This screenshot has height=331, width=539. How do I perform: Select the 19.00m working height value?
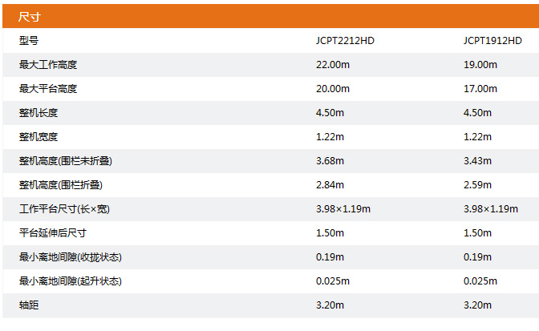click(x=480, y=65)
